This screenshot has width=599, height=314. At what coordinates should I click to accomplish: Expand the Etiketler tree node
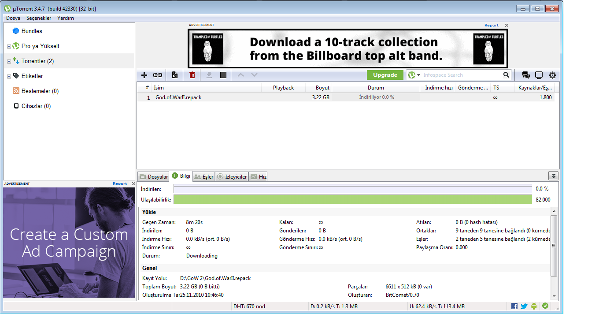click(9, 76)
